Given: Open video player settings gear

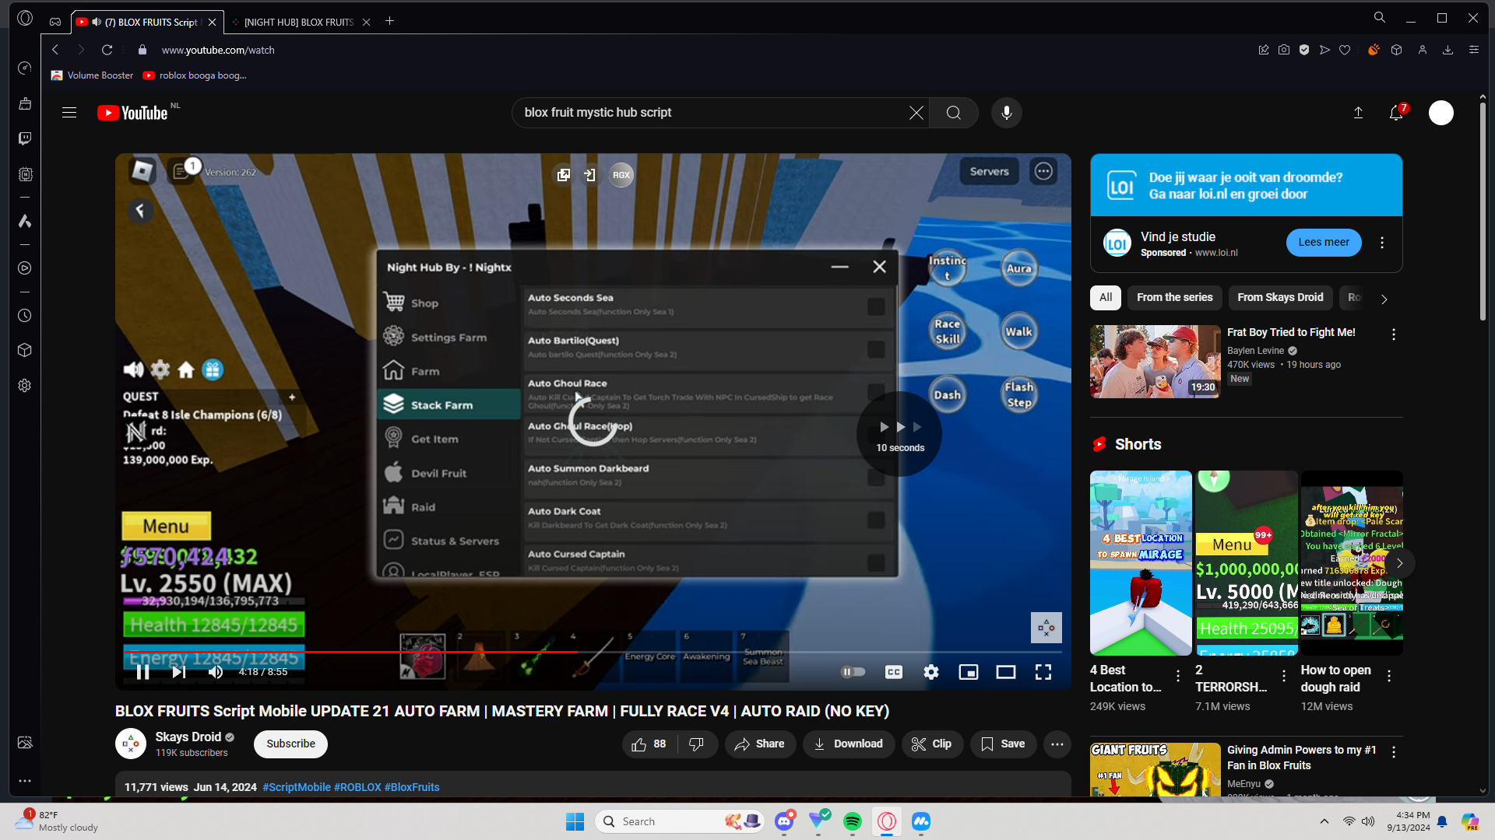Looking at the screenshot, I should (931, 672).
